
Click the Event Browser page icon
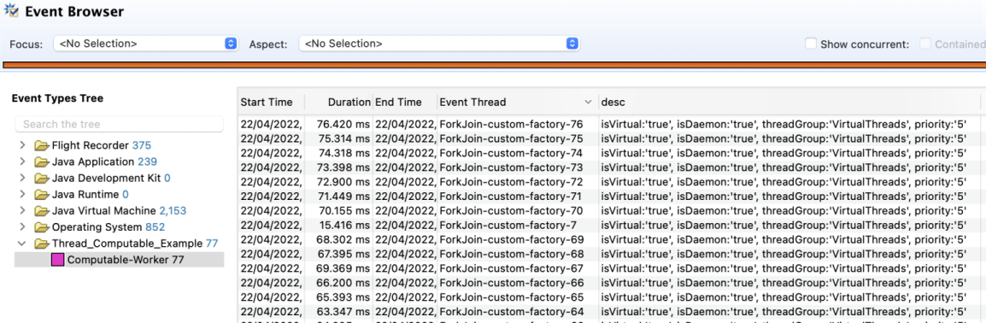tap(11, 11)
